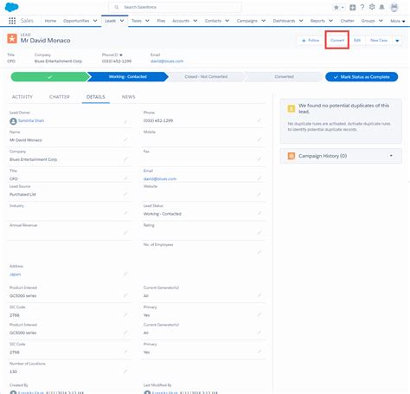Image resolution: width=410 pixels, height=394 pixels.
Task: Click the edit pencil for Address
Action: (125, 274)
